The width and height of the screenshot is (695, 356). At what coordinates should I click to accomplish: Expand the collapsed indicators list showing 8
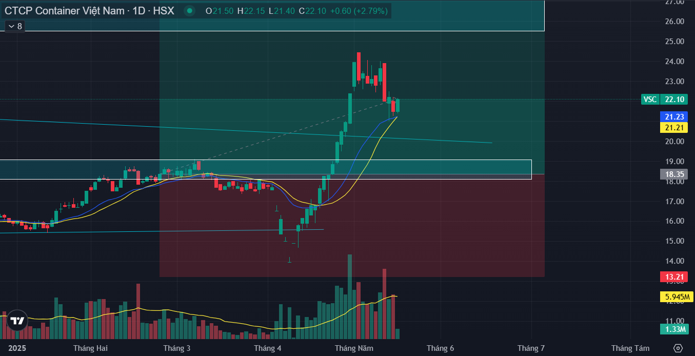coord(15,26)
